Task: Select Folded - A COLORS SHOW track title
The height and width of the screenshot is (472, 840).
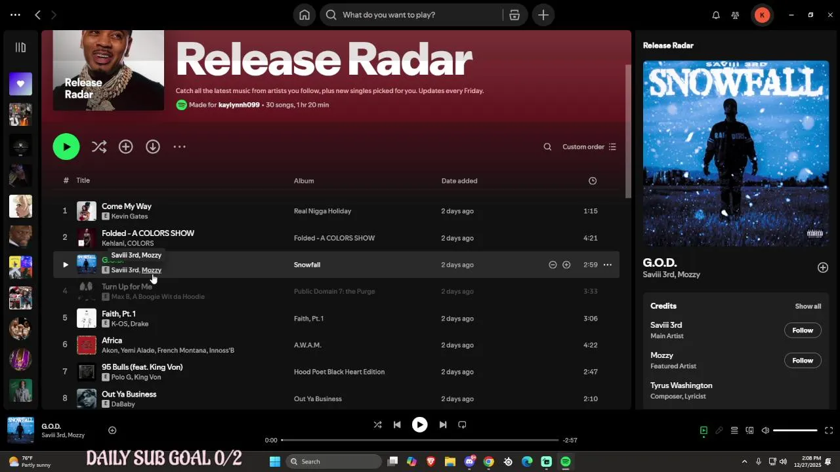Action: pos(148,233)
